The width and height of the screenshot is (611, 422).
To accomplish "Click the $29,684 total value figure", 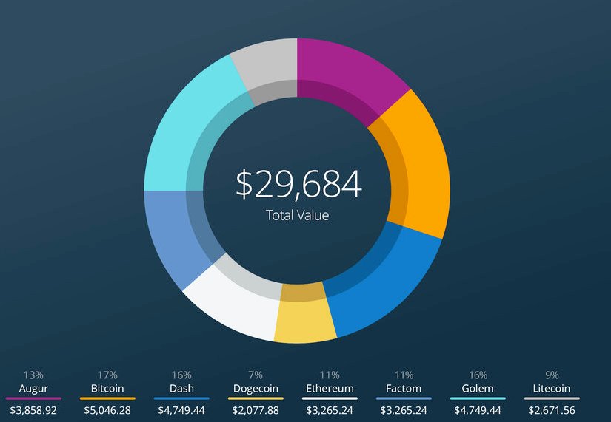I will tap(299, 184).
